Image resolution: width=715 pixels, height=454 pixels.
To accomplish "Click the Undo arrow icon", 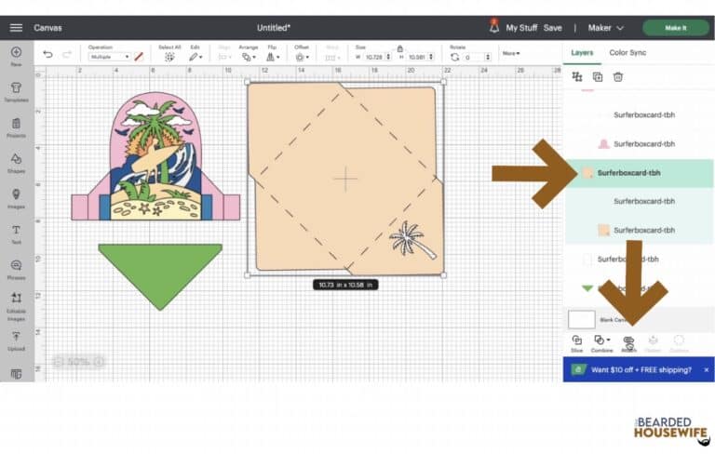I will [47, 55].
